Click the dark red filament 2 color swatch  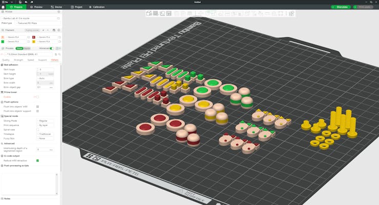[x=34, y=37]
